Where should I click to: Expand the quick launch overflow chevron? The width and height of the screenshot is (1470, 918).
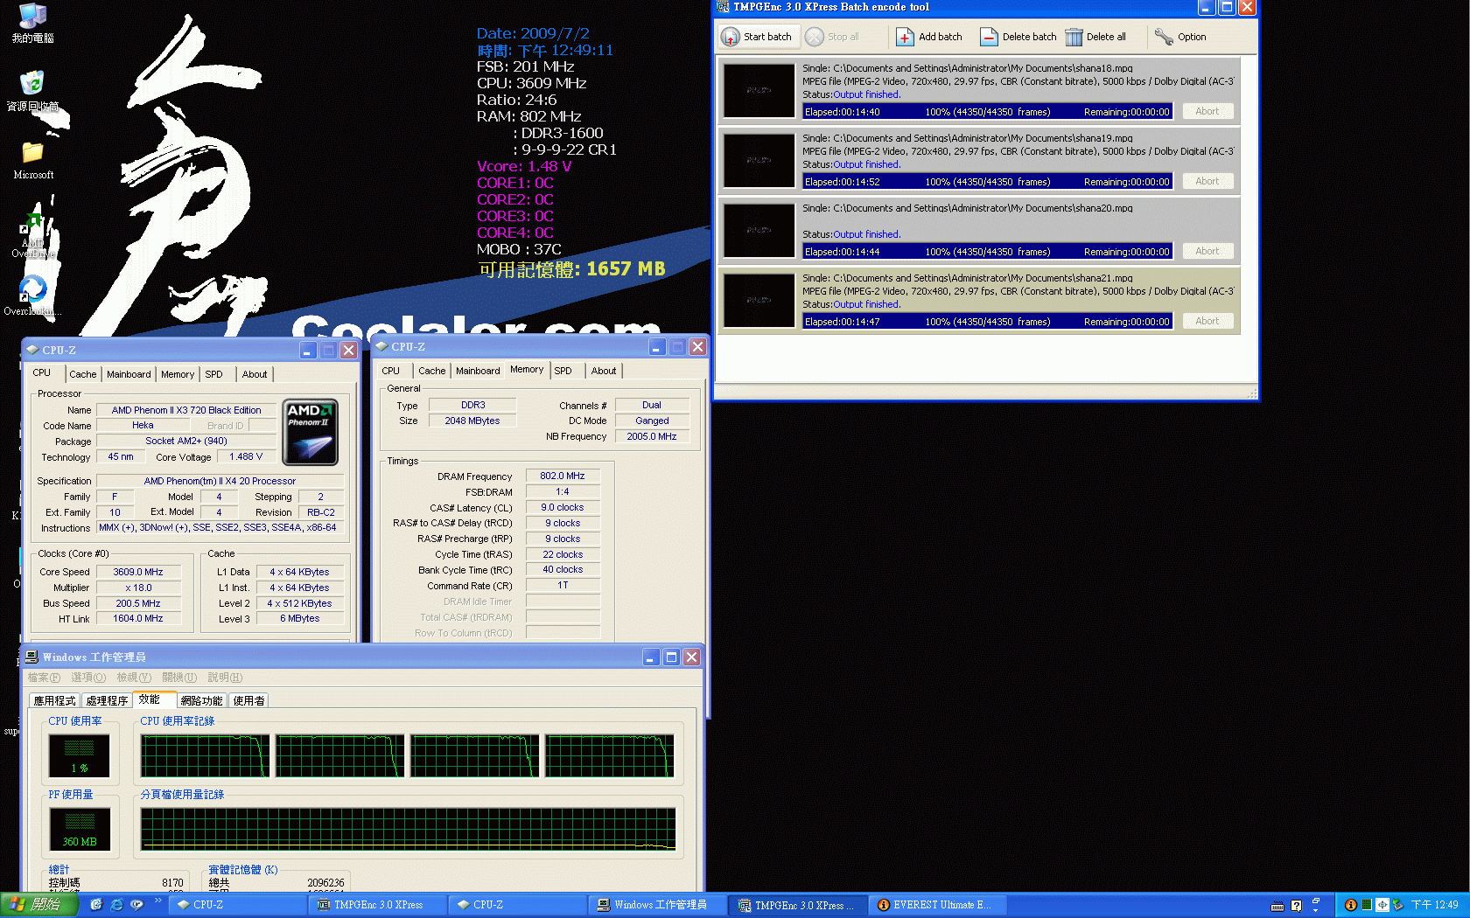pos(157,900)
